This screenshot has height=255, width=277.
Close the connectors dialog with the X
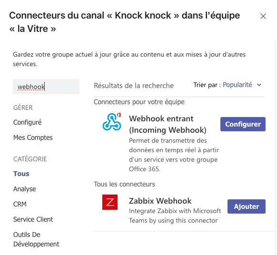coord(263,16)
